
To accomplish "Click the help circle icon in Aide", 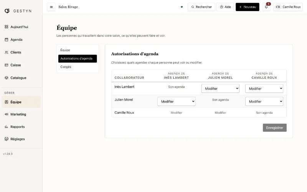I will 221,7.
